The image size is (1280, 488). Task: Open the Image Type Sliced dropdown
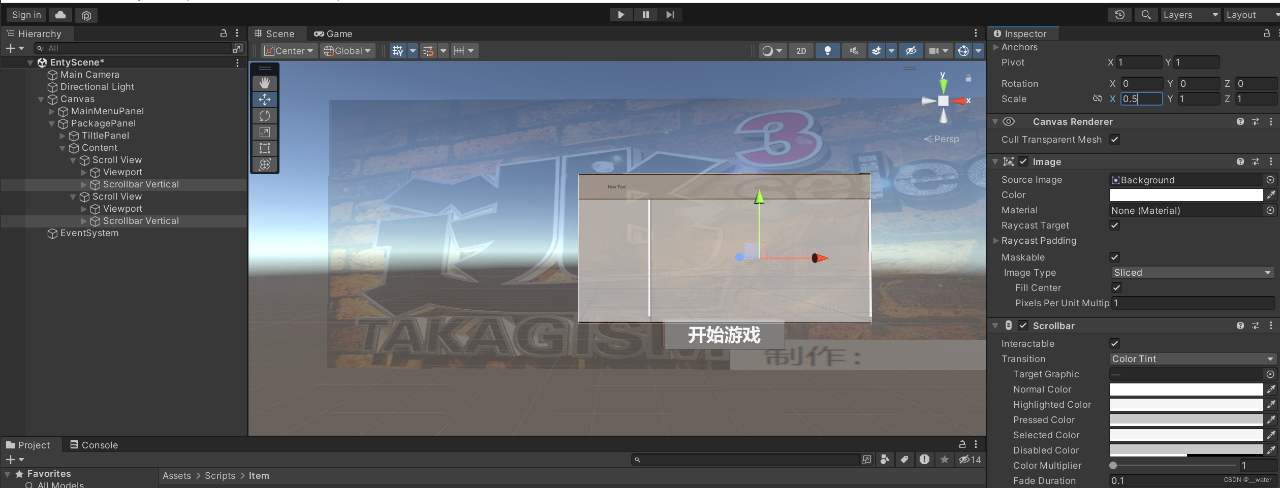tap(1192, 273)
